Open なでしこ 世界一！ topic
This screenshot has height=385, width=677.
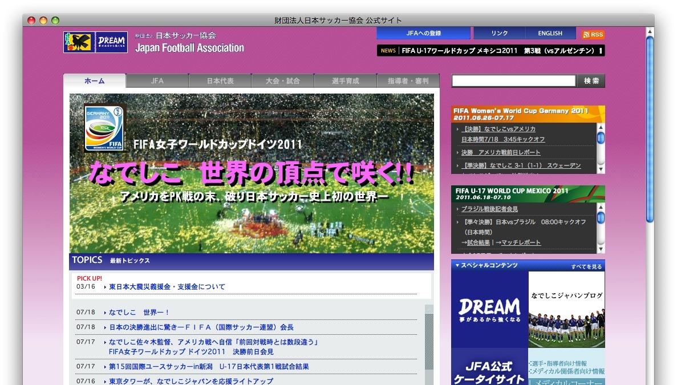(x=139, y=312)
